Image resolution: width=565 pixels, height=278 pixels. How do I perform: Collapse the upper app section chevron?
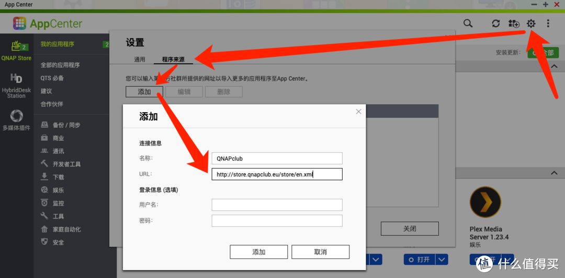coord(554,66)
